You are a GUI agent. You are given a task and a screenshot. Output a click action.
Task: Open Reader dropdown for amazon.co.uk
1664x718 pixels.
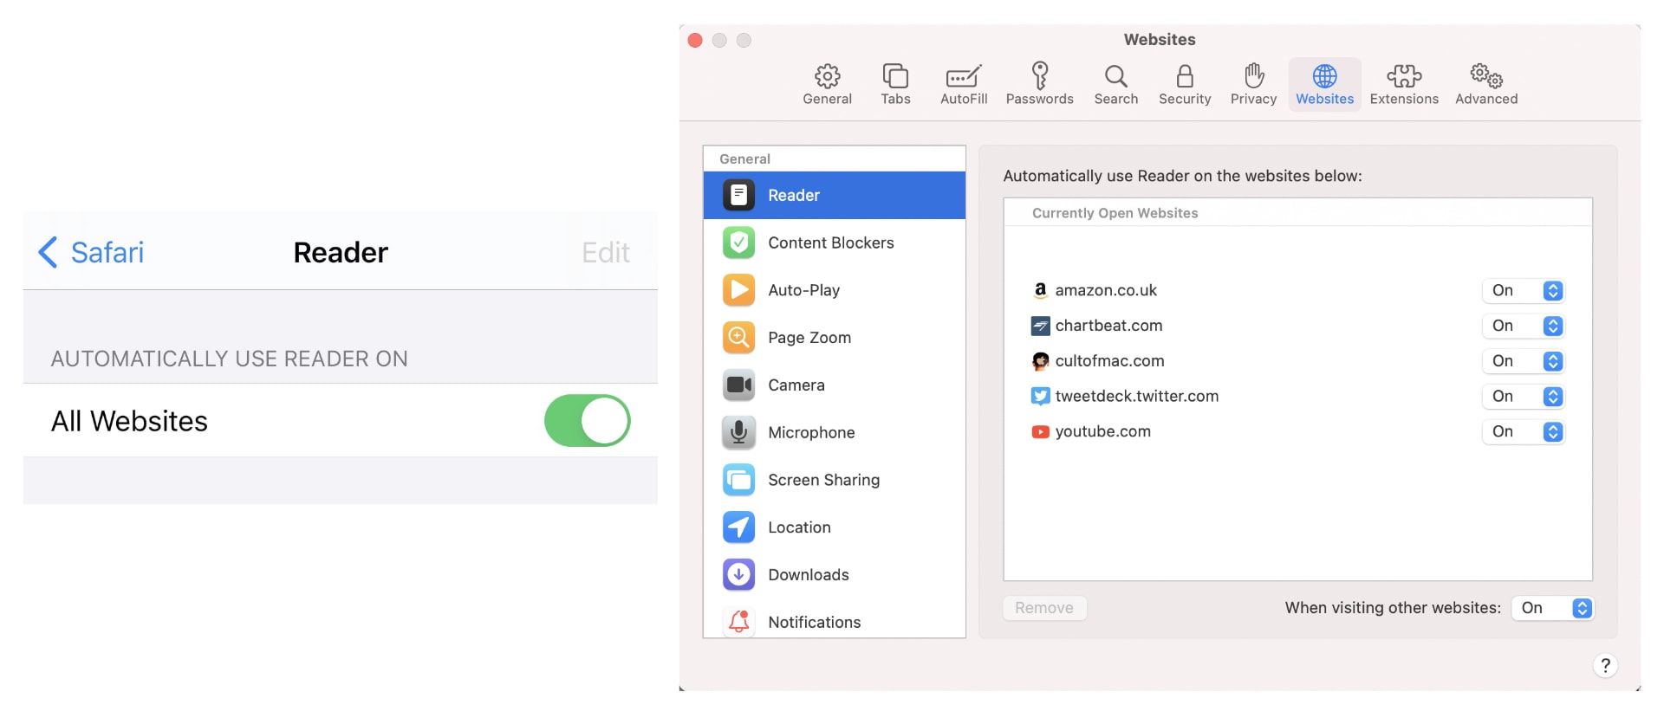(x=1524, y=291)
